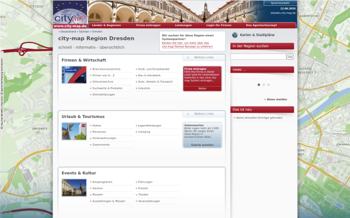Image resolution: width=350 pixels, height=218 pixels.
Task: Open Branchenverzeichnis link
Action: 106,69
